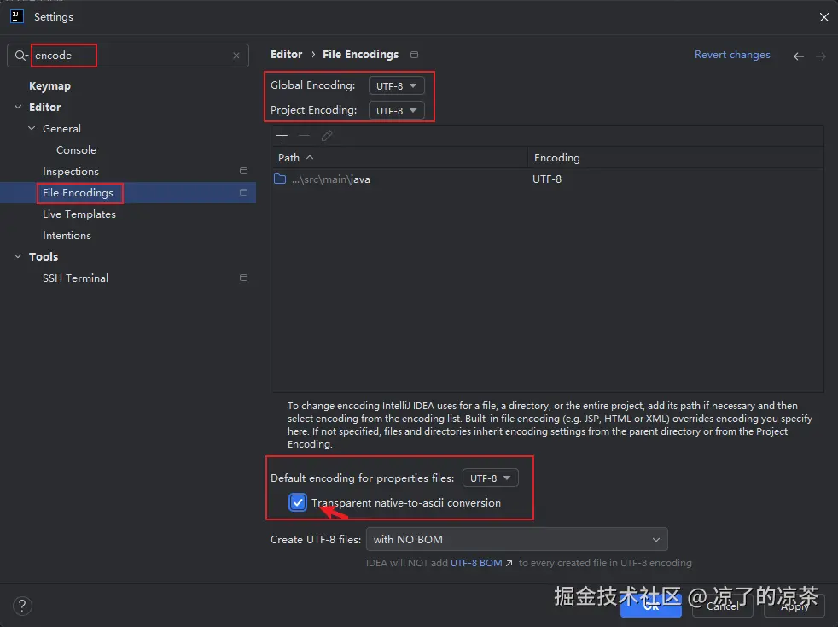Click the IntelliJ IDEA logo in title bar
The image size is (838, 627).
[17, 16]
